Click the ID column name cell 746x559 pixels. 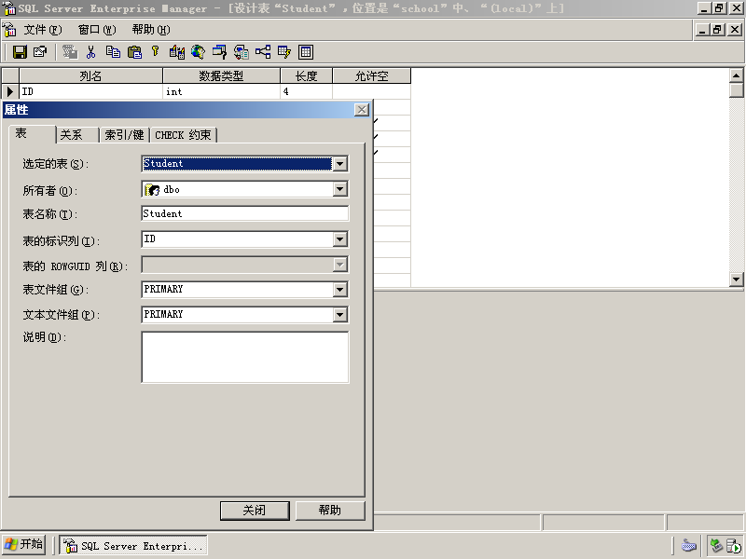click(x=90, y=91)
